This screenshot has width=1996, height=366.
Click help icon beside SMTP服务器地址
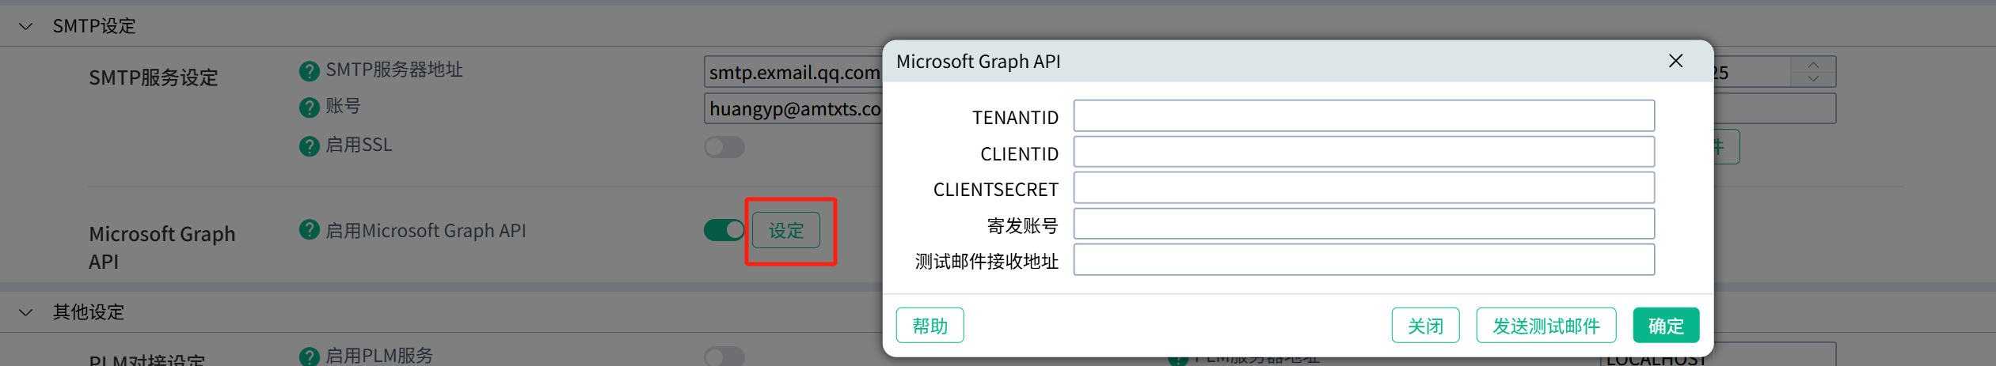(x=309, y=71)
